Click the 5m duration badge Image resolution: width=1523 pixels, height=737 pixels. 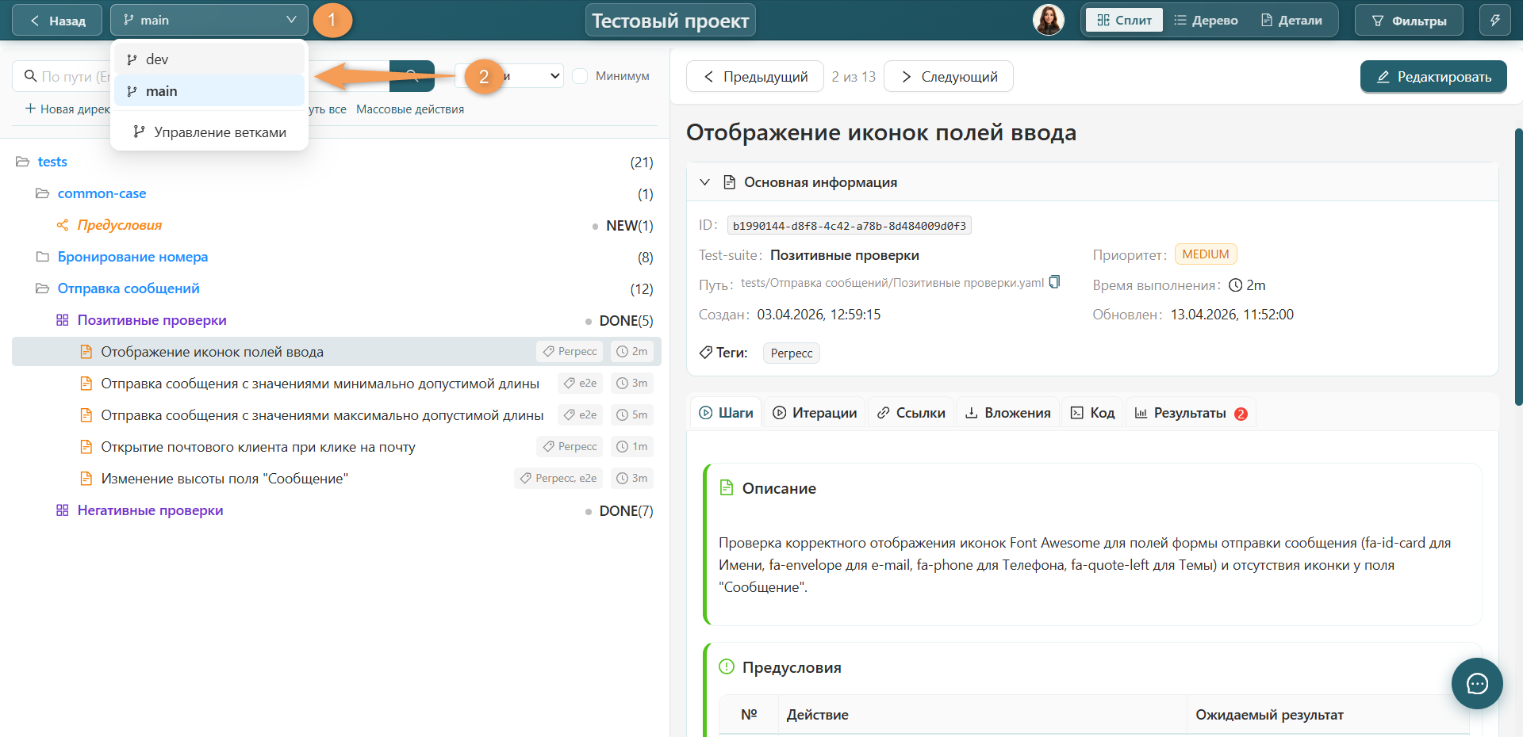point(632,414)
